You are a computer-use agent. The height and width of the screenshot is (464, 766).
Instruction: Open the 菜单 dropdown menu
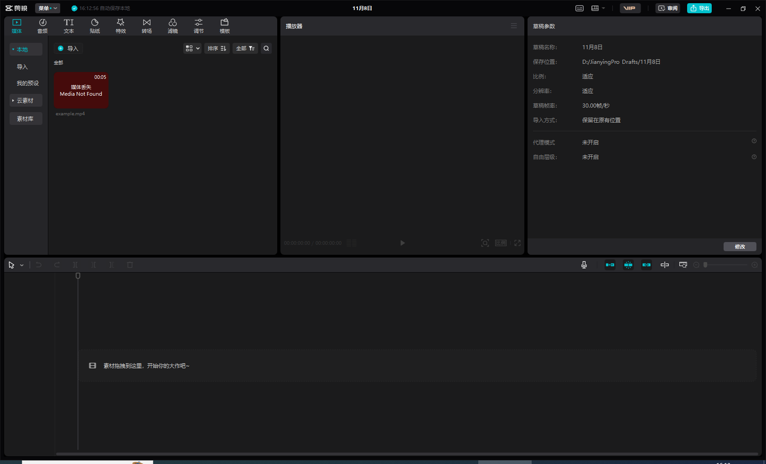tap(47, 8)
